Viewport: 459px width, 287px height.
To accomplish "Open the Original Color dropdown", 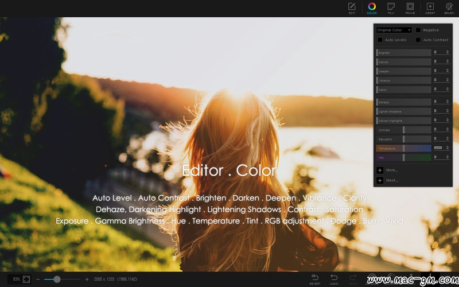I will (x=394, y=30).
